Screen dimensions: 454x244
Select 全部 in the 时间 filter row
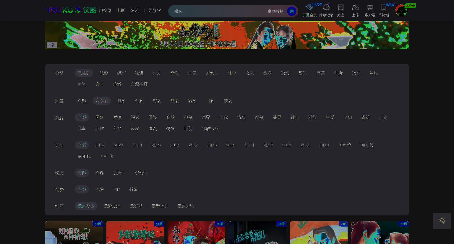[x=82, y=145]
